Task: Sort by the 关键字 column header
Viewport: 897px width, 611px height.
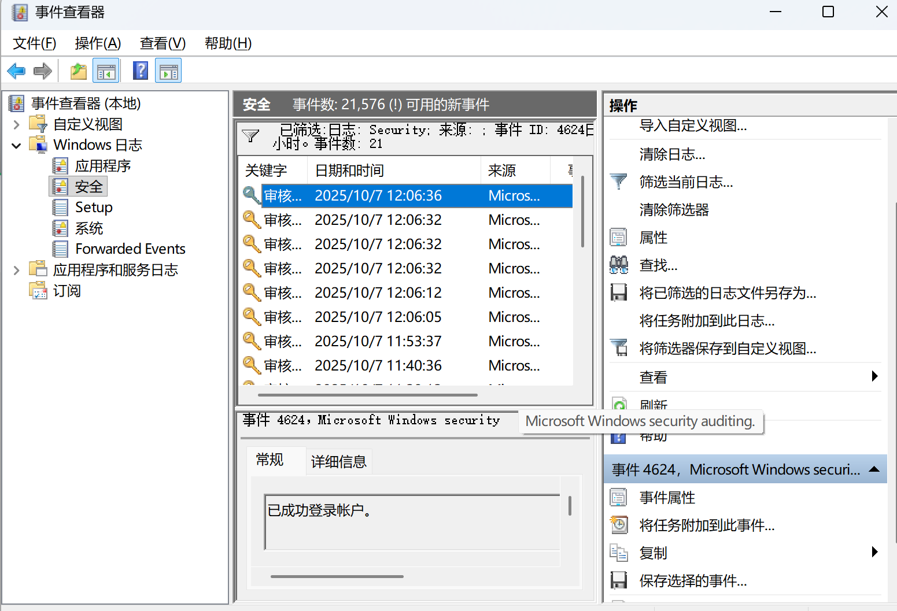Action: (274, 171)
